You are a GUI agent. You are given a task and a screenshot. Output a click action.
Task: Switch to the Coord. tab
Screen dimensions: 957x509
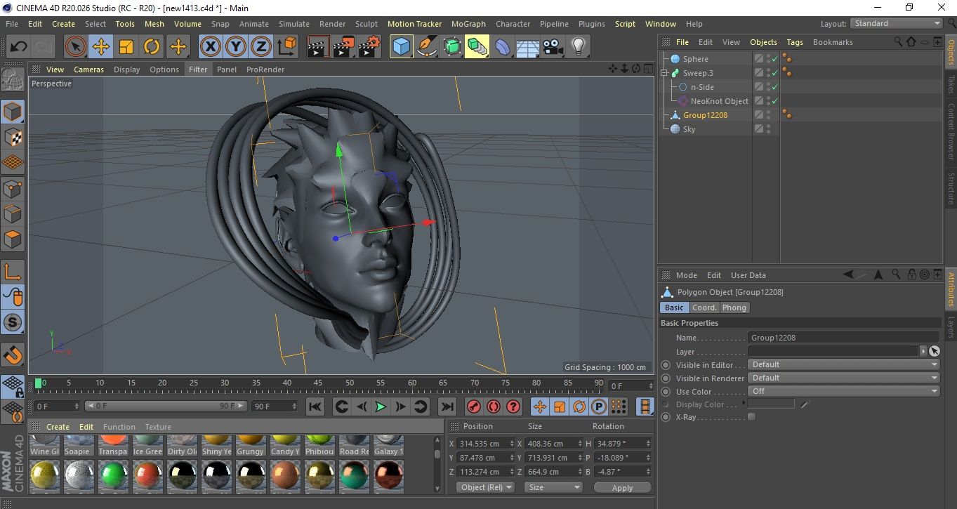(704, 308)
